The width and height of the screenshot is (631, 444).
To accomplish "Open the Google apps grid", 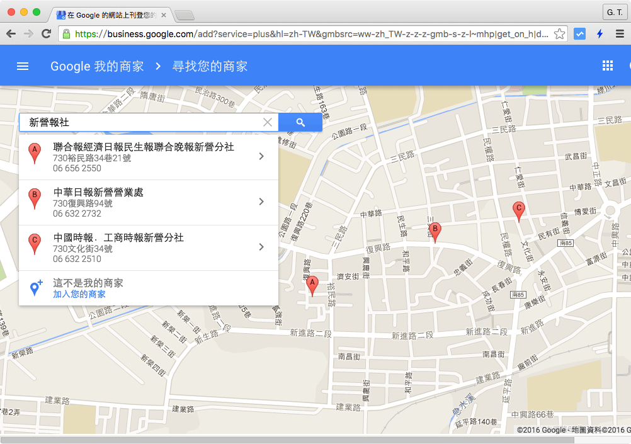I will (x=608, y=66).
